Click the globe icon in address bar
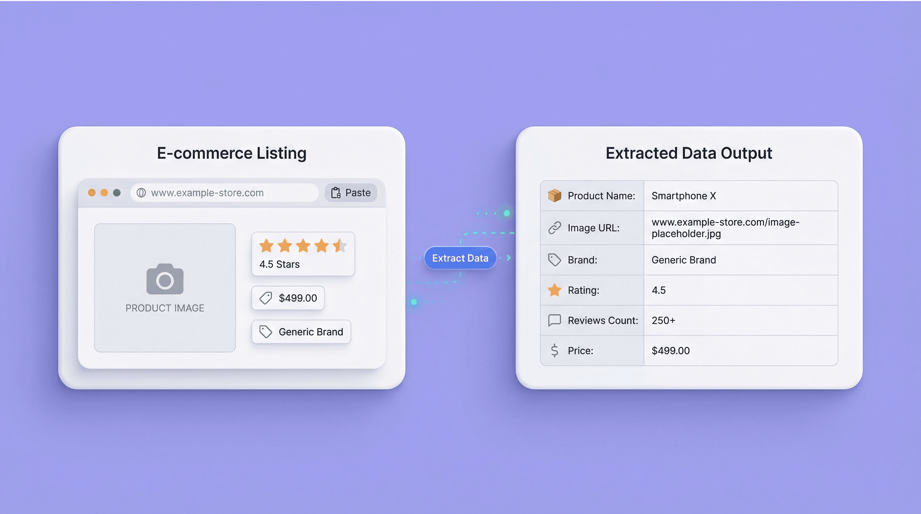Image resolution: width=921 pixels, height=514 pixels. point(141,193)
